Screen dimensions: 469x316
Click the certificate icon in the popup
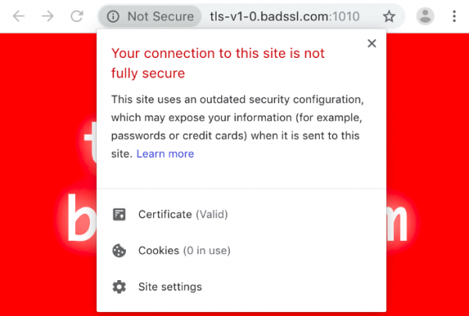[x=120, y=214]
